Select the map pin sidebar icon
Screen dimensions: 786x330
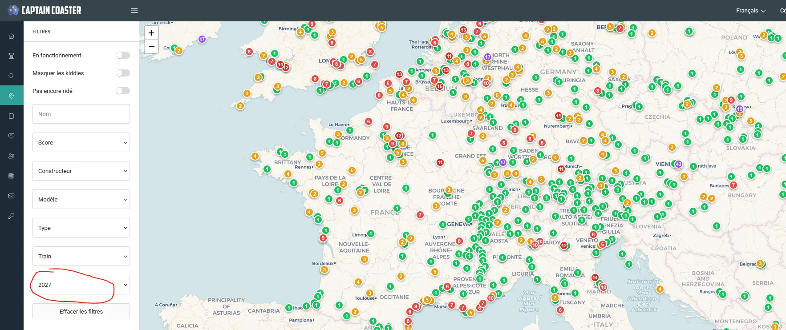[x=12, y=96]
